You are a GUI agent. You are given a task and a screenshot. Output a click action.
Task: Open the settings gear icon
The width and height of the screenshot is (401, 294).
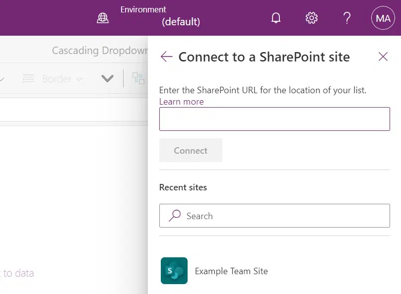(311, 17)
